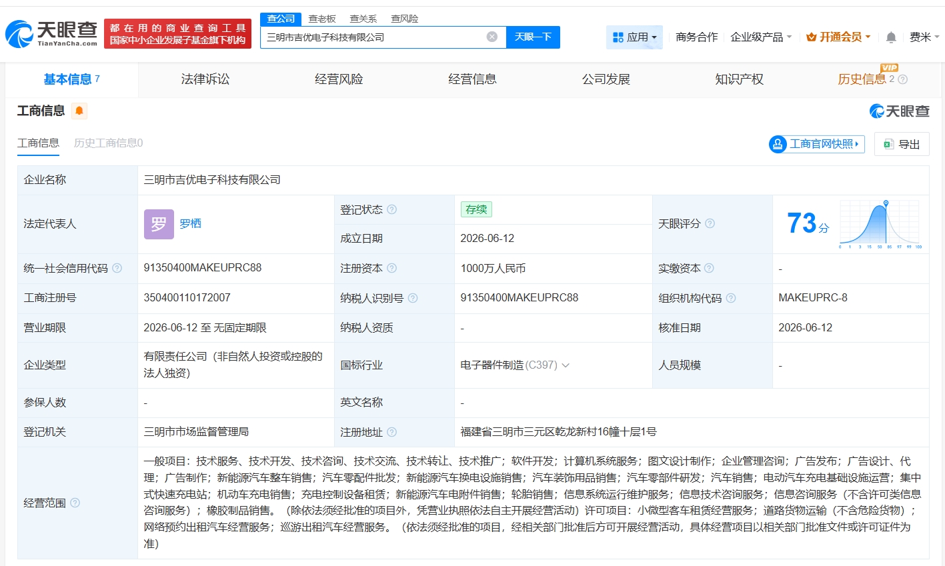Open the 基本信息 tab
945x566 pixels.
coord(71,79)
